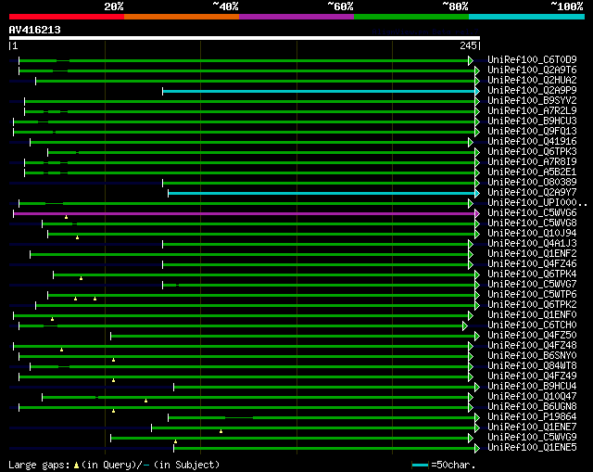Screen dimensions: 593x472
Task: Click the purple ~60% identity legend segment
Action: 296,17
